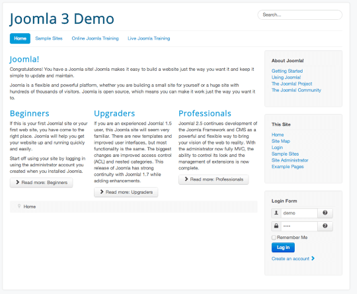
Task: Click the arrow next to Create an account
Action: pos(313,258)
